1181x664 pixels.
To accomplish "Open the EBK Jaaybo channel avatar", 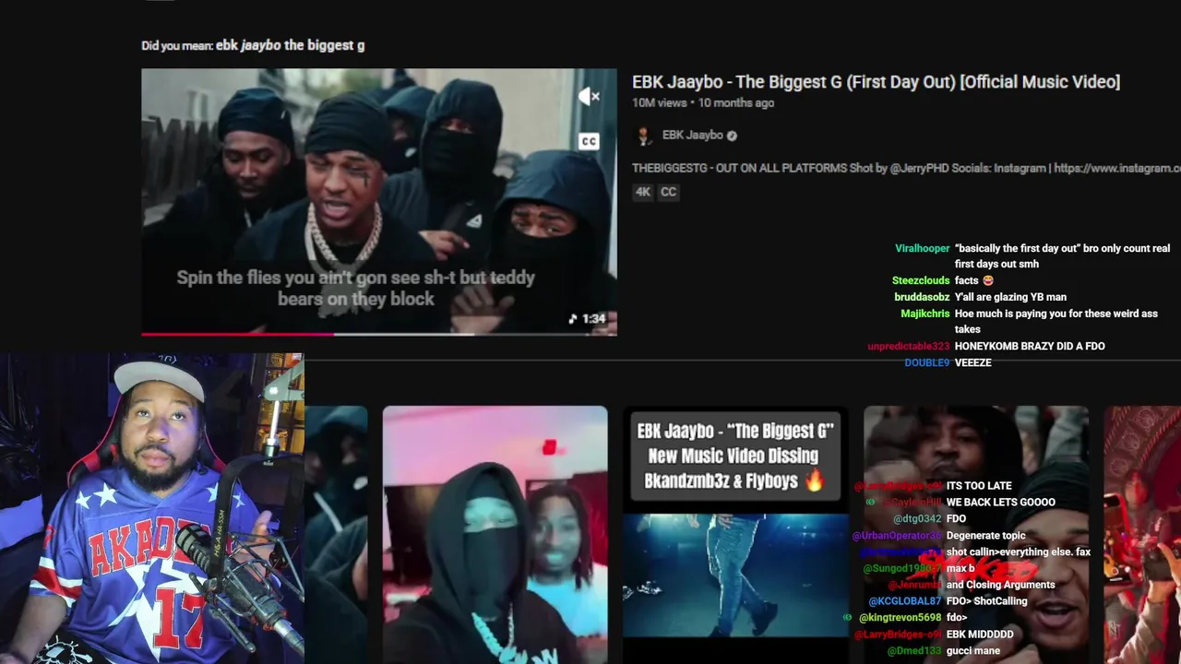I will pos(643,136).
